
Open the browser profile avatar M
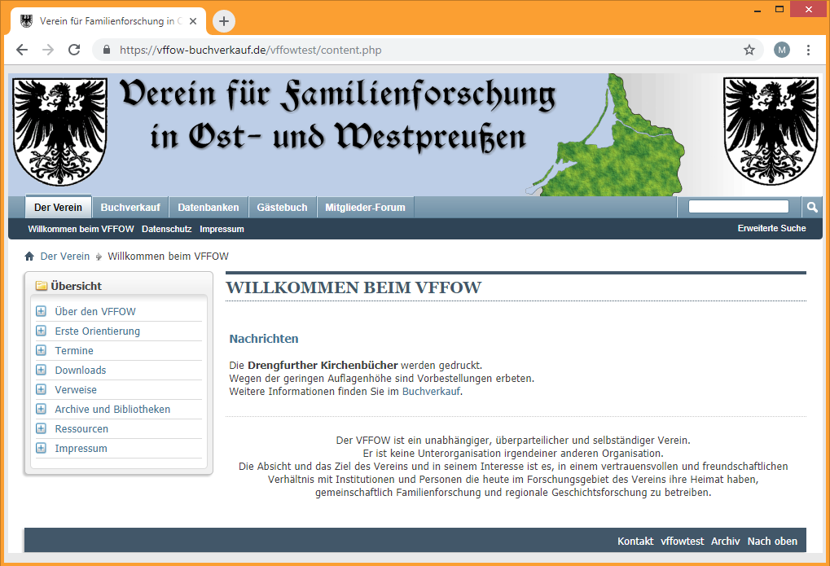click(781, 50)
